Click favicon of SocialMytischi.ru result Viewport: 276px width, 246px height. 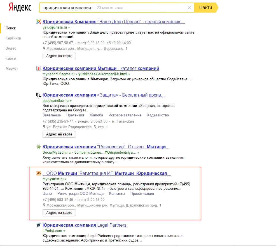(39, 147)
